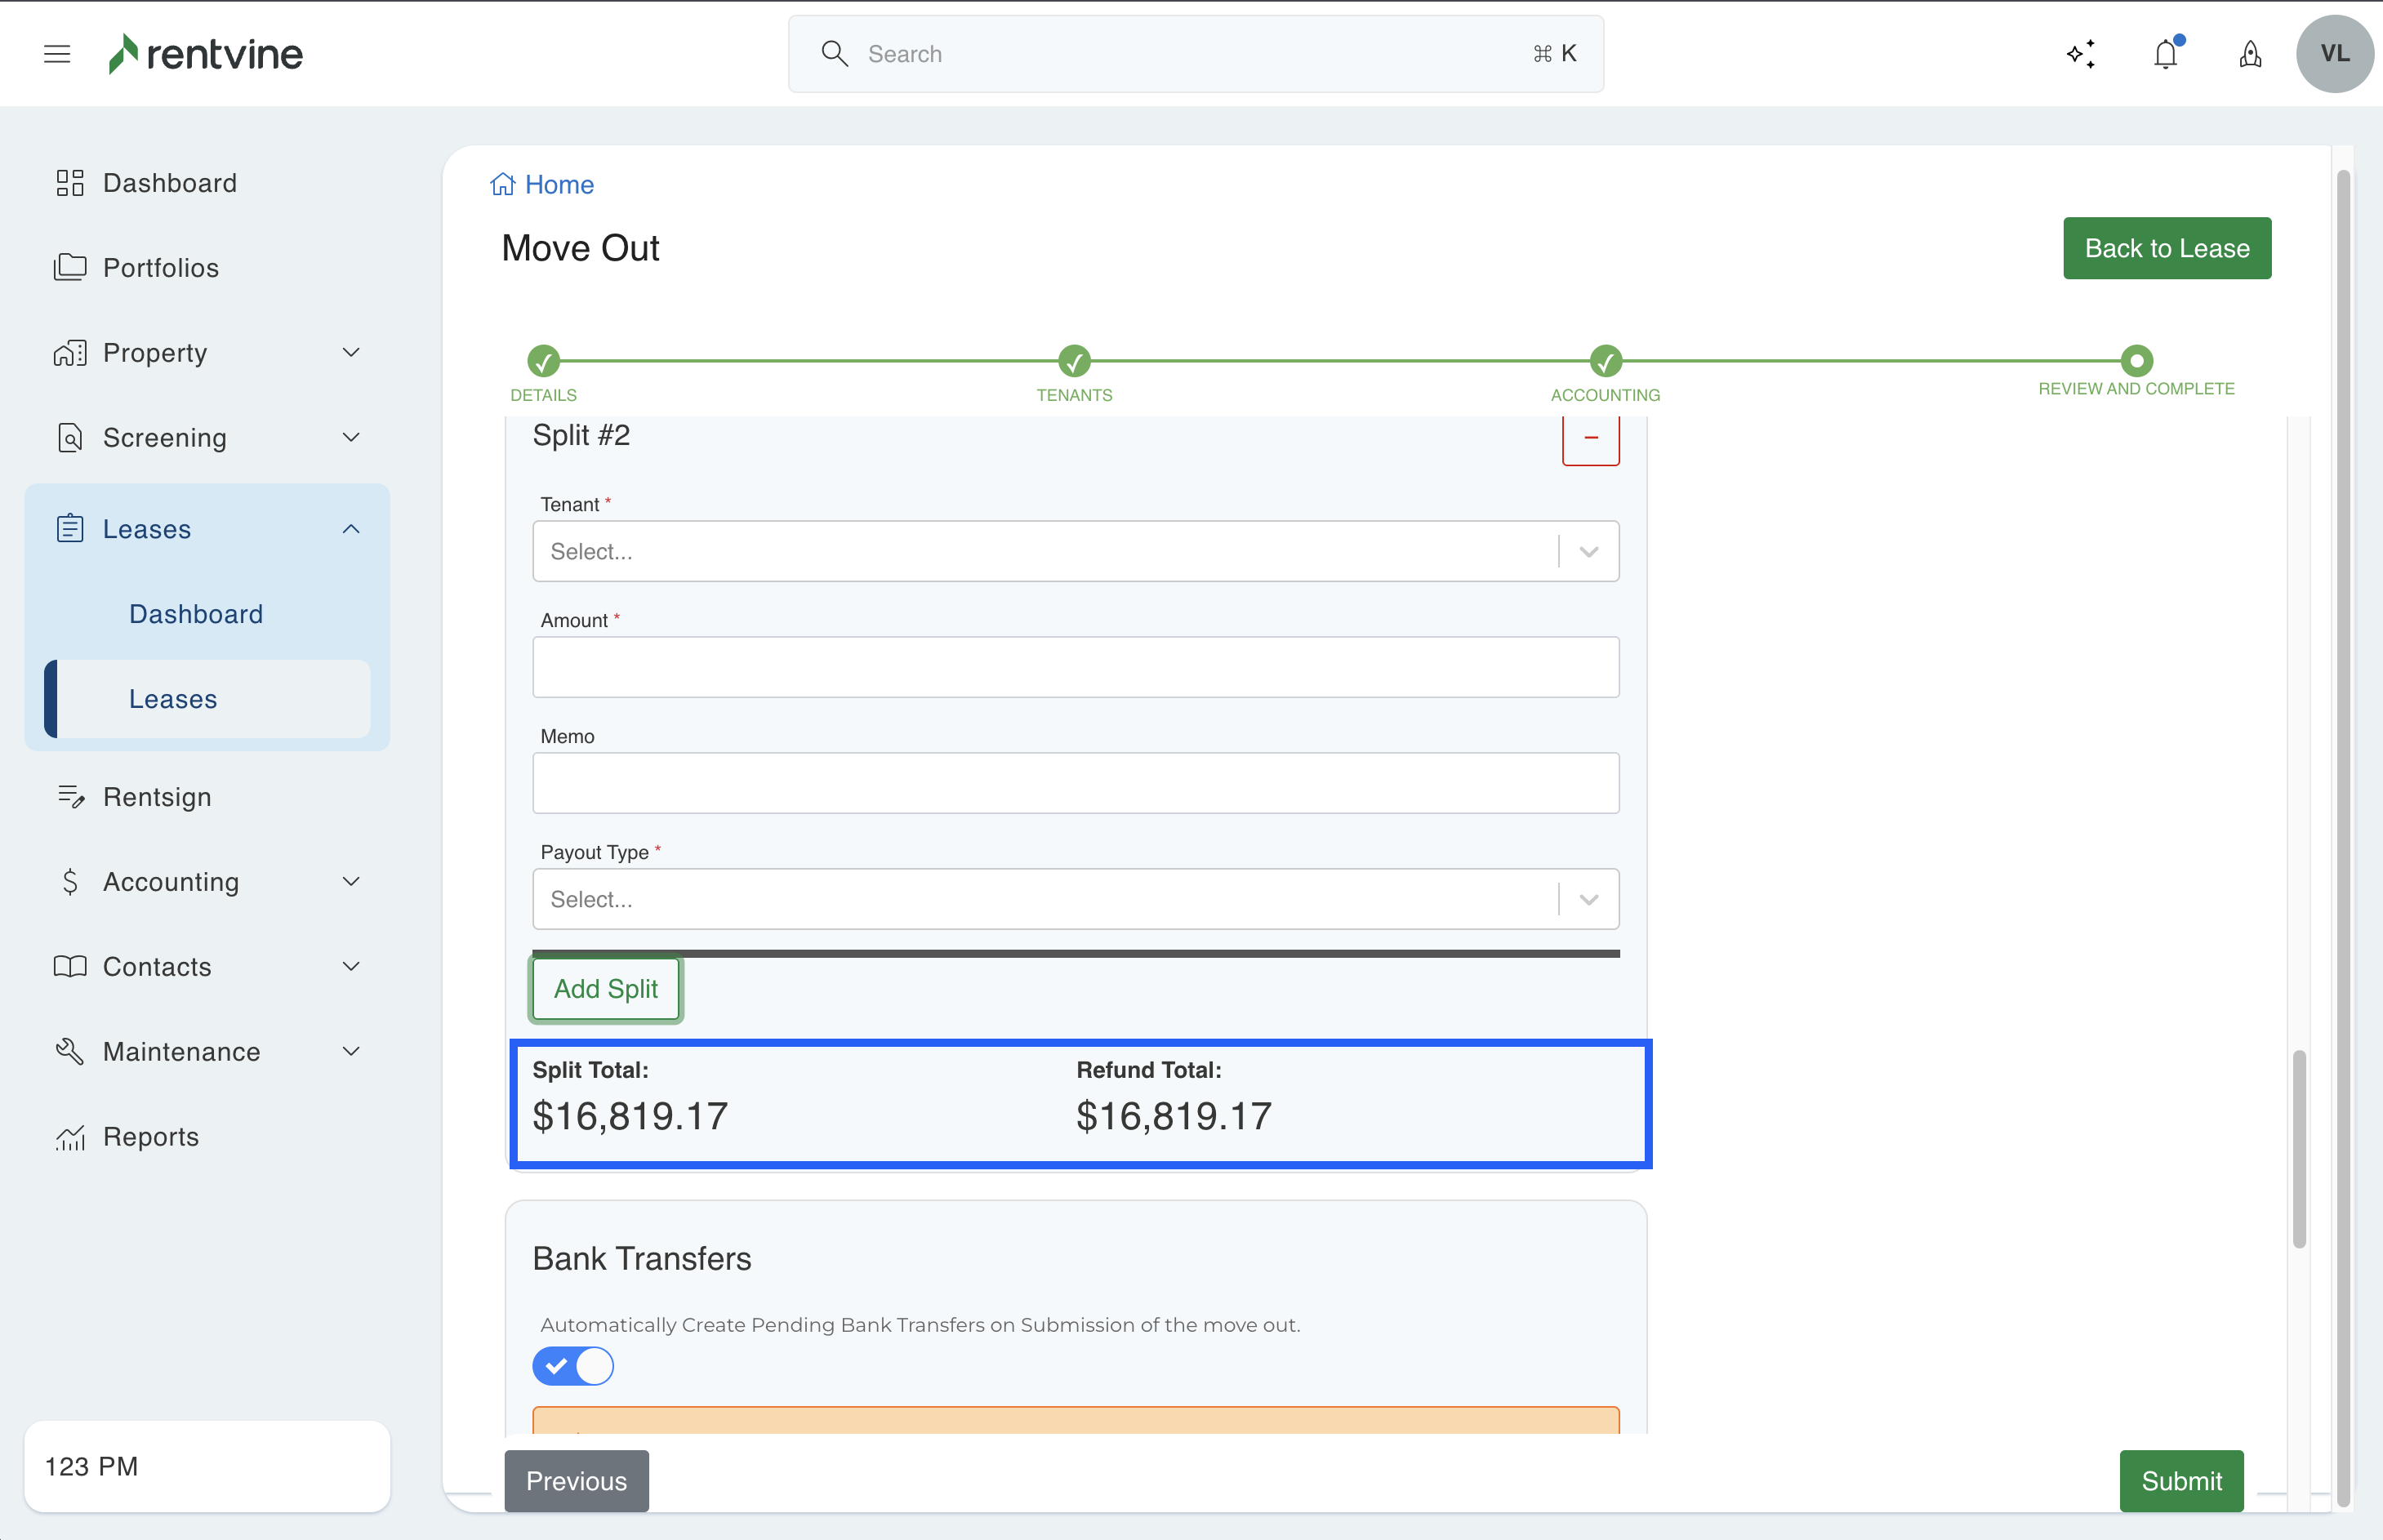Click the rocket icon in header
The height and width of the screenshot is (1540, 2383).
(x=2250, y=54)
